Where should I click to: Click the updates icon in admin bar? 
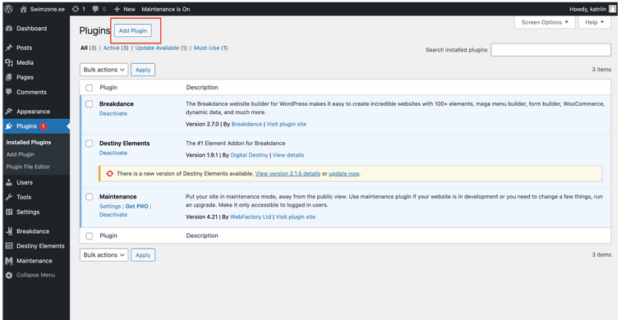click(76, 9)
